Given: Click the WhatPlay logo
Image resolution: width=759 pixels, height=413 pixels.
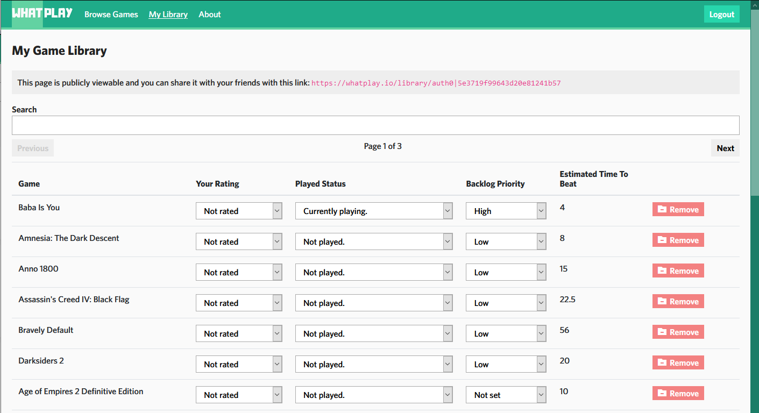Looking at the screenshot, I should (42, 14).
